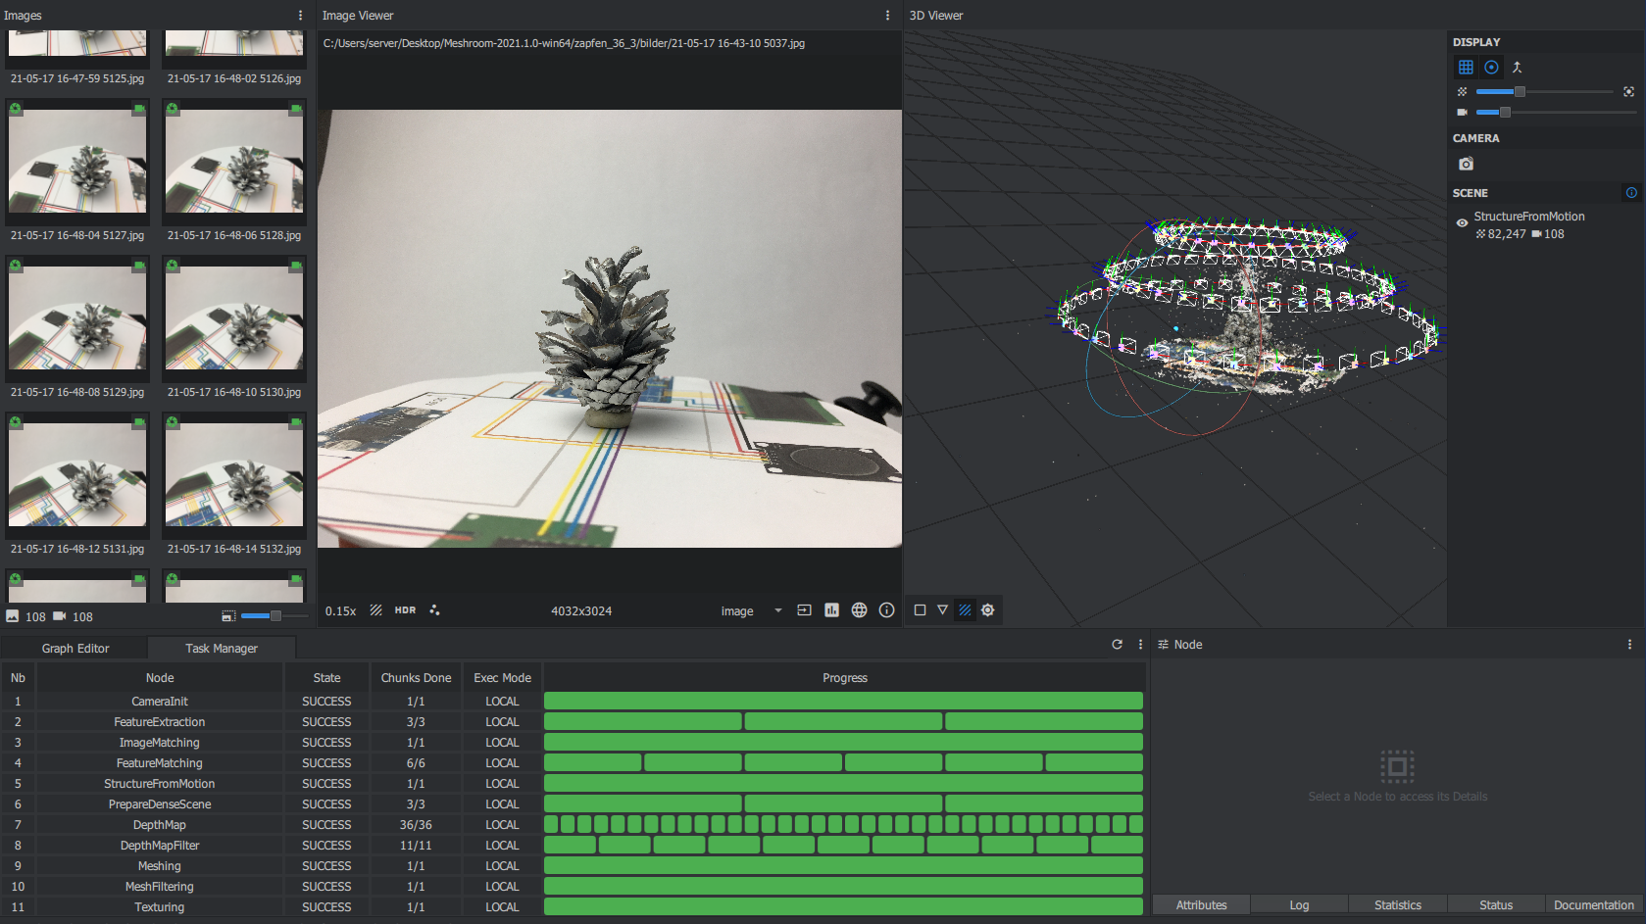Open the Statistics tab in Node panel
Image resolution: width=1646 pixels, height=924 pixels.
(1397, 905)
